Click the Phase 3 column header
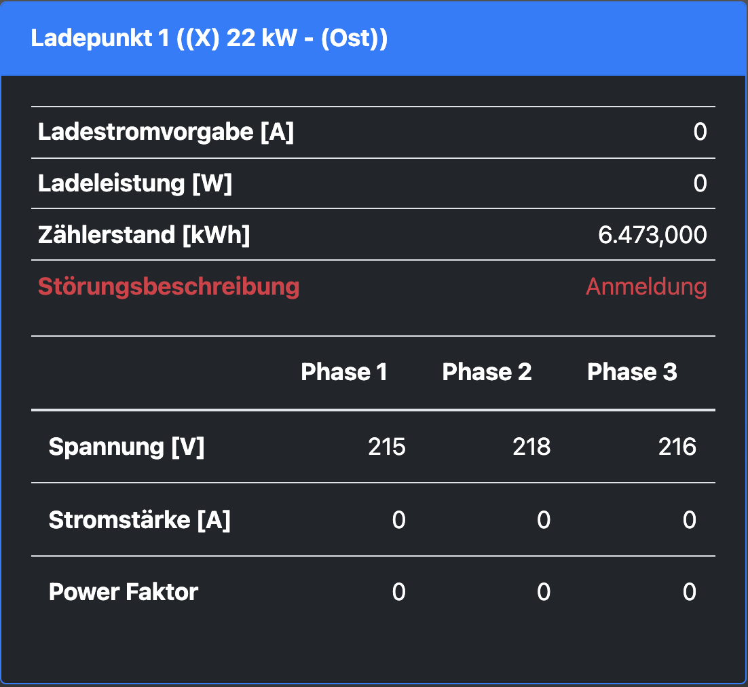Image resolution: width=748 pixels, height=687 pixels. click(x=632, y=372)
